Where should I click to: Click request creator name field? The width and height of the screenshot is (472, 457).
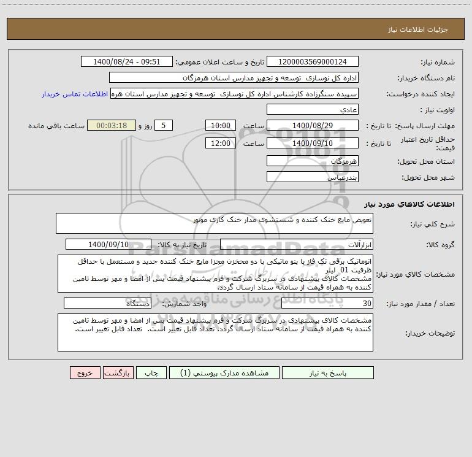point(235,93)
